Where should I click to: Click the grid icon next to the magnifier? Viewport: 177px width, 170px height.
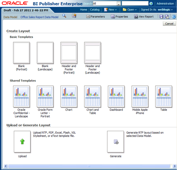point(74,16)
